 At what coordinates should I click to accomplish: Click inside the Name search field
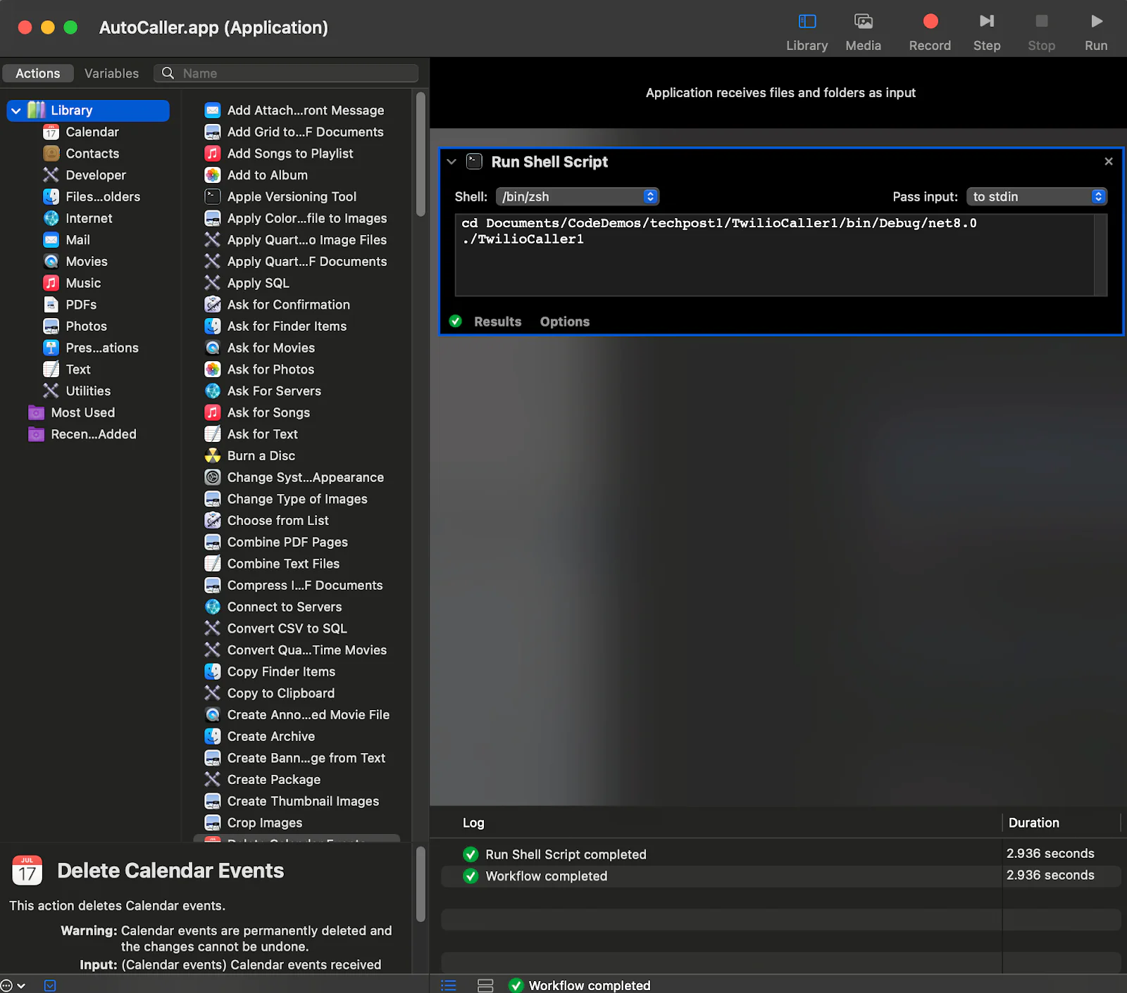pyautogui.click(x=289, y=72)
